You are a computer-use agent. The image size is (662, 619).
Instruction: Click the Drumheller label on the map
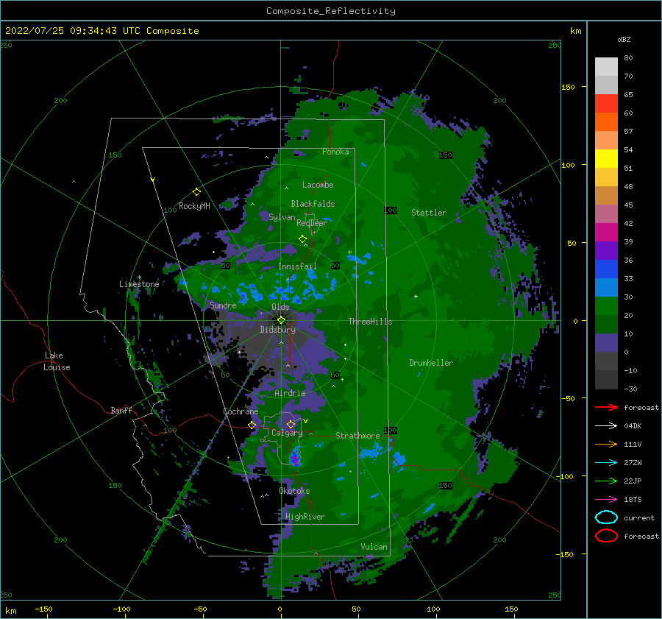(x=431, y=363)
